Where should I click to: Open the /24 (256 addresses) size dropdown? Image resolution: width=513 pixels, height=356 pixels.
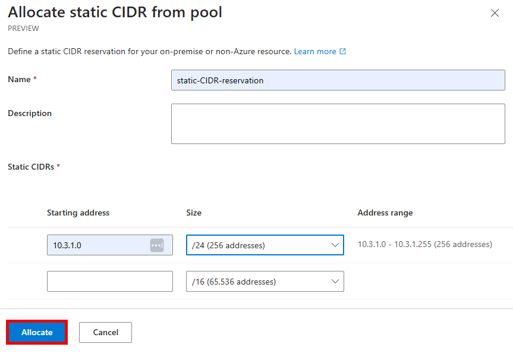265,245
